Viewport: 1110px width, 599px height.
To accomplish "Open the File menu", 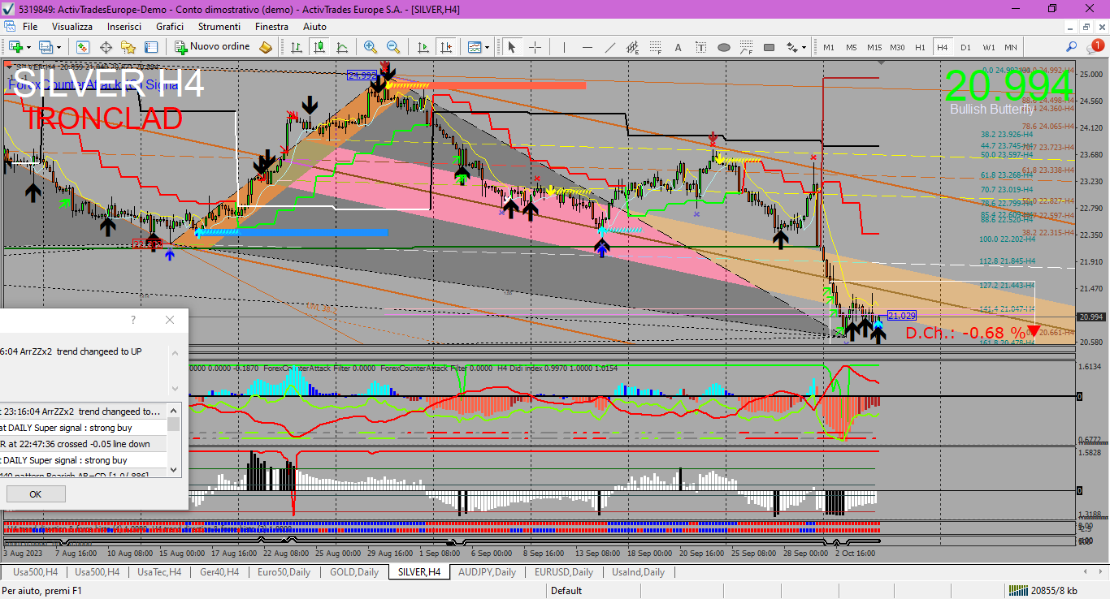I will pyautogui.click(x=30, y=27).
